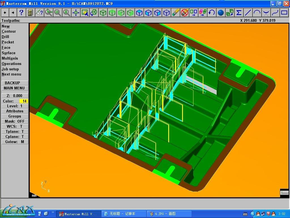This screenshot has width=290, height=218.
Task: Set depth with Z: 0.000 button
Action: point(15,96)
